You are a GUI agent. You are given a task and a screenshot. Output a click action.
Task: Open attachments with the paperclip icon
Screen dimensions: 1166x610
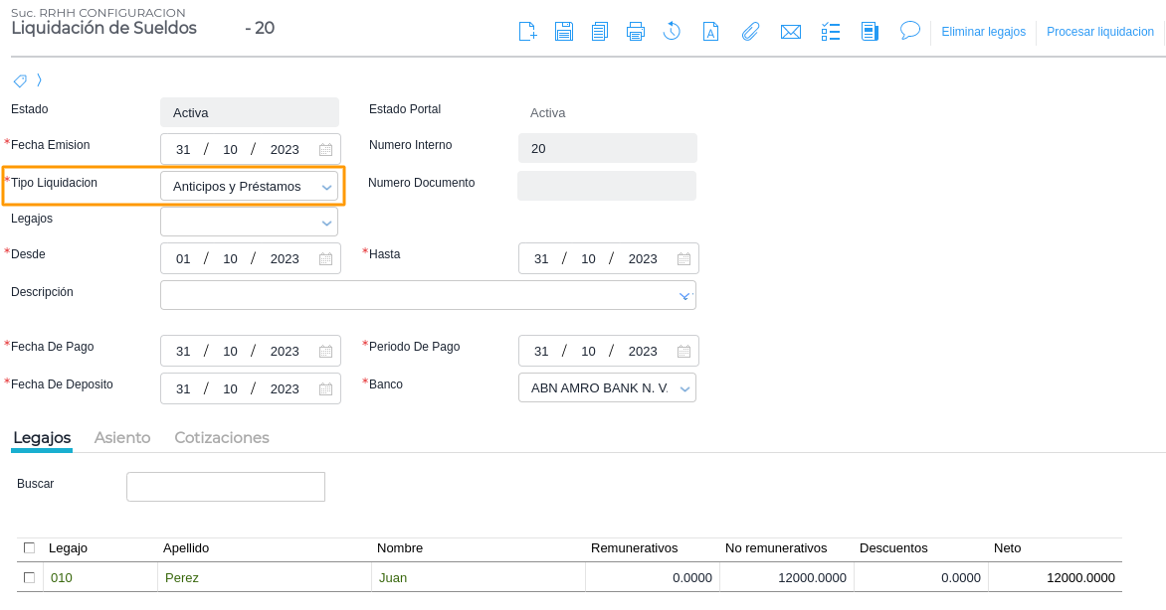pos(750,32)
